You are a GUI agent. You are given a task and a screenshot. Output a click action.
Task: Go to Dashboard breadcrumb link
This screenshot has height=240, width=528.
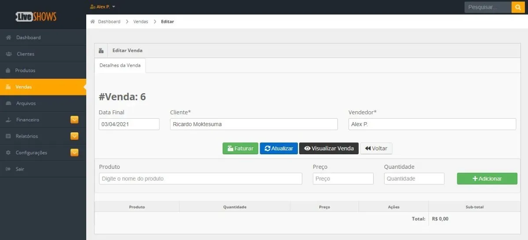pyautogui.click(x=109, y=22)
